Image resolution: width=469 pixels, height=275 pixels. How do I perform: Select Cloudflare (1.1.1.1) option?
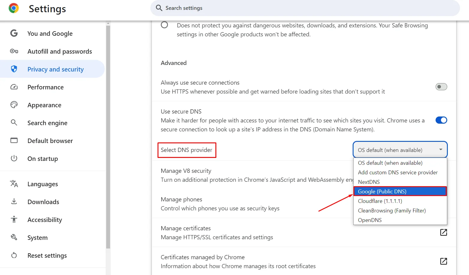click(x=400, y=201)
